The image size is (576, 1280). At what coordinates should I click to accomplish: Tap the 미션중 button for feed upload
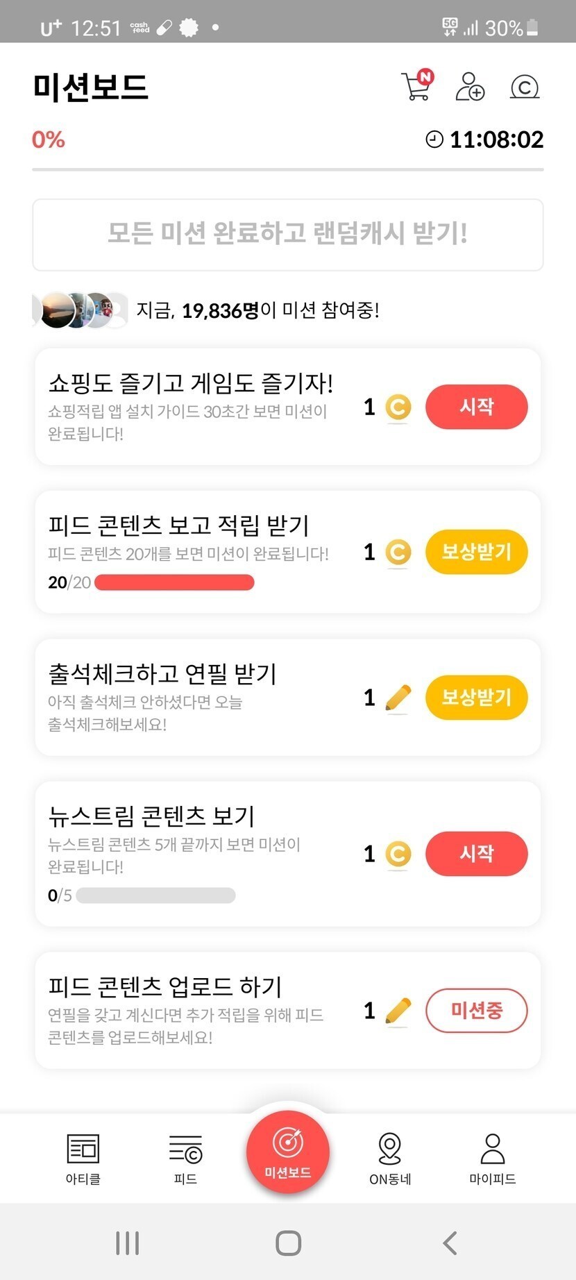point(476,1010)
